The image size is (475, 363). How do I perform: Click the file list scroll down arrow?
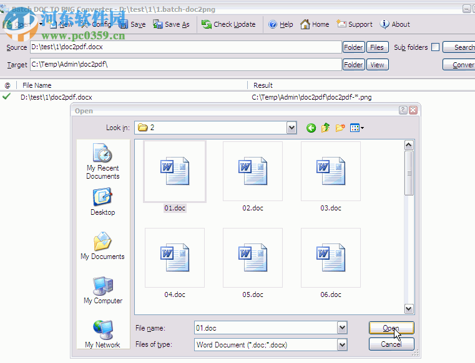(x=409, y=309)
